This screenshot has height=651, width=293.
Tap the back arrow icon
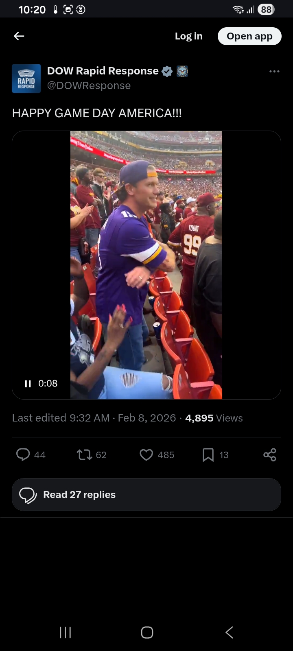19,36
